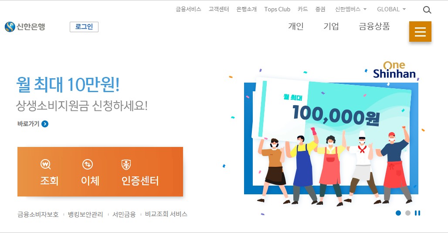448x233 pixels.
Task: Open the 금융소비자보호 link
Action: click(38, 214)
